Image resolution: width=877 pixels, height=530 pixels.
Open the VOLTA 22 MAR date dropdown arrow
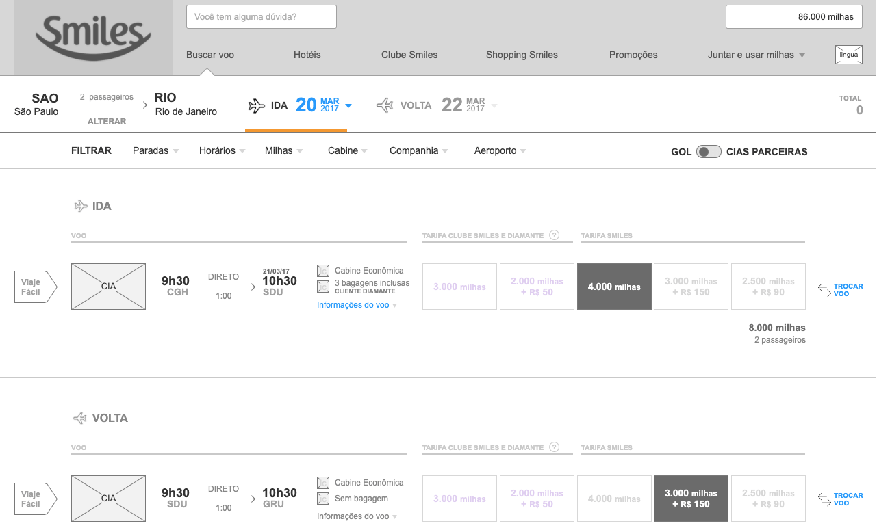(x=494, y=106)
